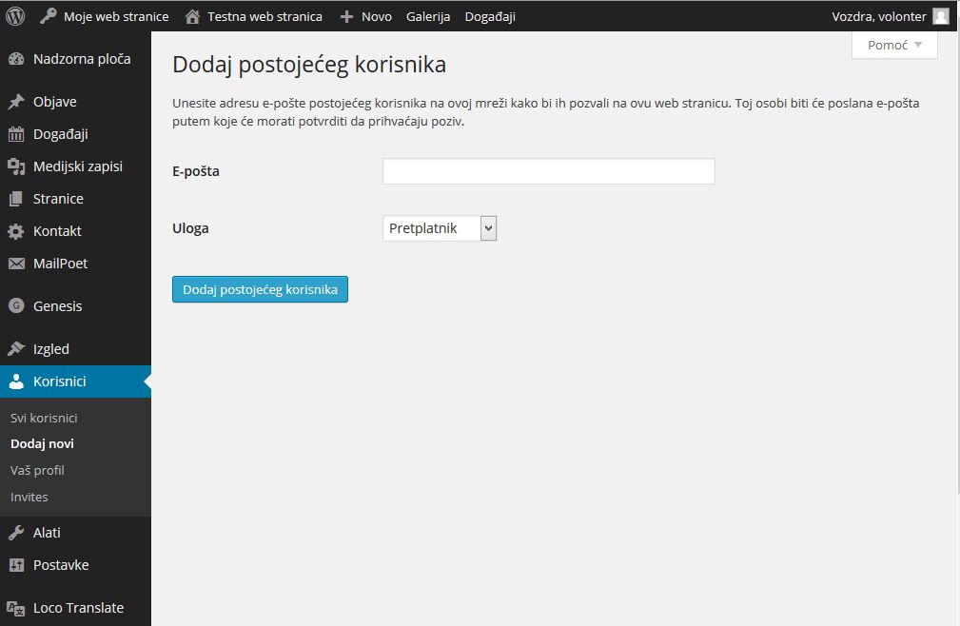The height and width of the screenshot is (626, 960).
Task: Click the Genesis G icon
Action: click(16, 306)
